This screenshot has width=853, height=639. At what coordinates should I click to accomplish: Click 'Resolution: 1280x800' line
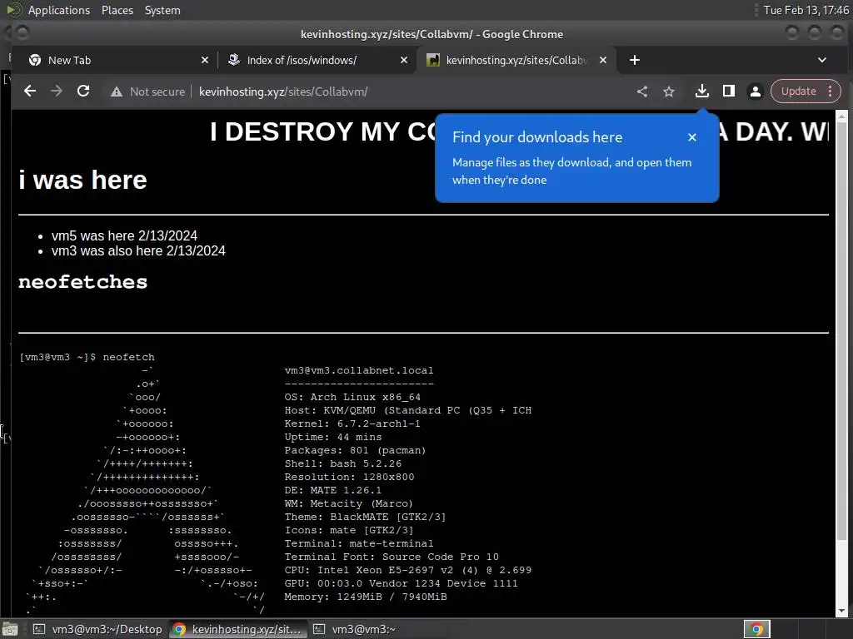(x=349, y=477)
